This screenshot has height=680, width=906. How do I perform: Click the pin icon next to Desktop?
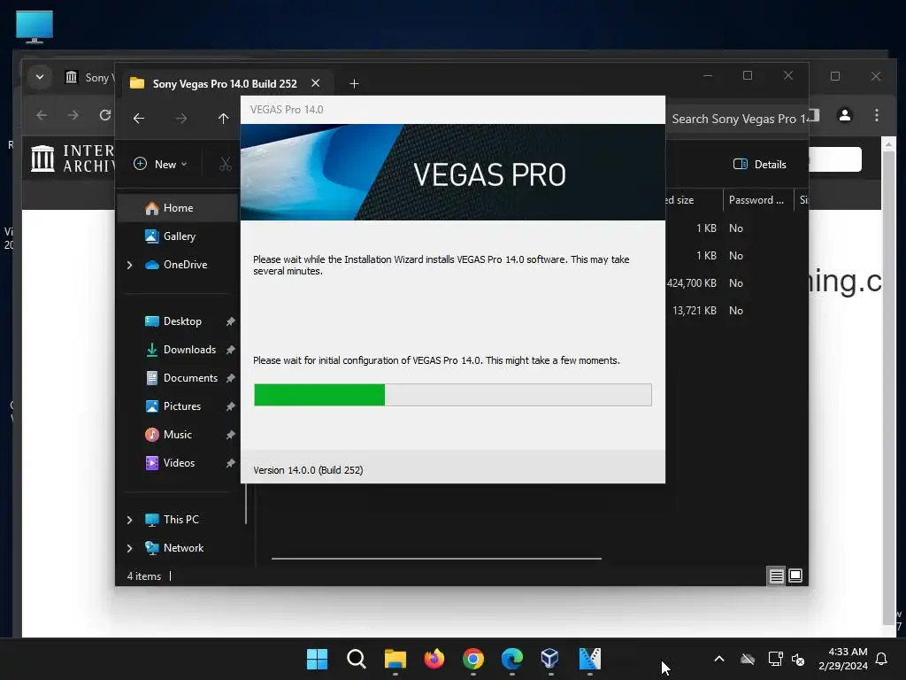click(231, 321)
